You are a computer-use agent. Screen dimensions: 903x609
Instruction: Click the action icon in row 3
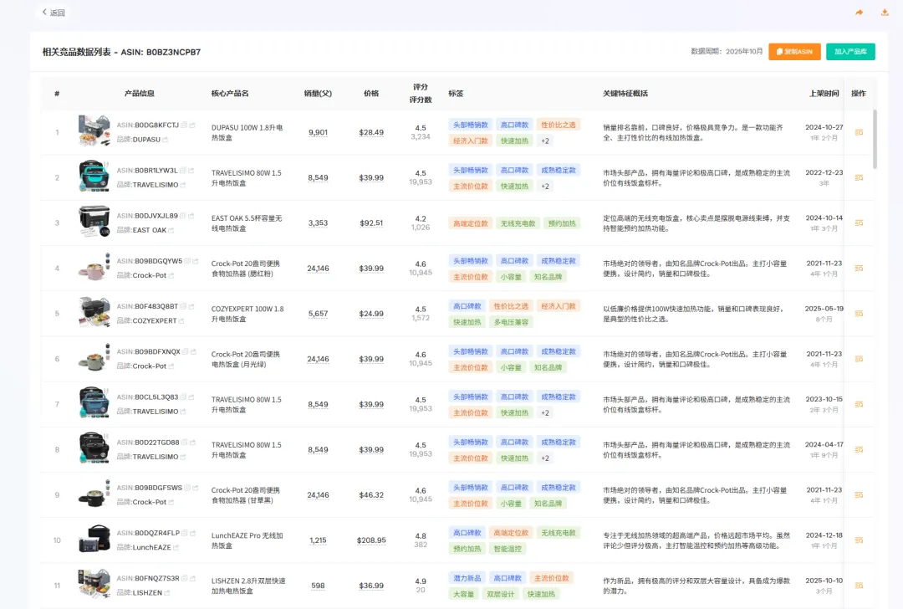(x=859, y=223)
